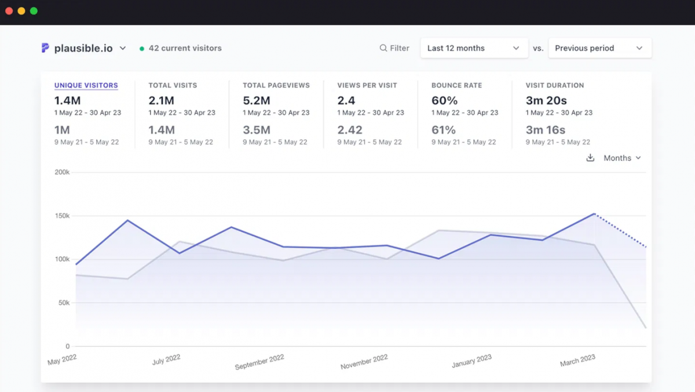Show the Views Per Visit graph

(x=367, y=85)
